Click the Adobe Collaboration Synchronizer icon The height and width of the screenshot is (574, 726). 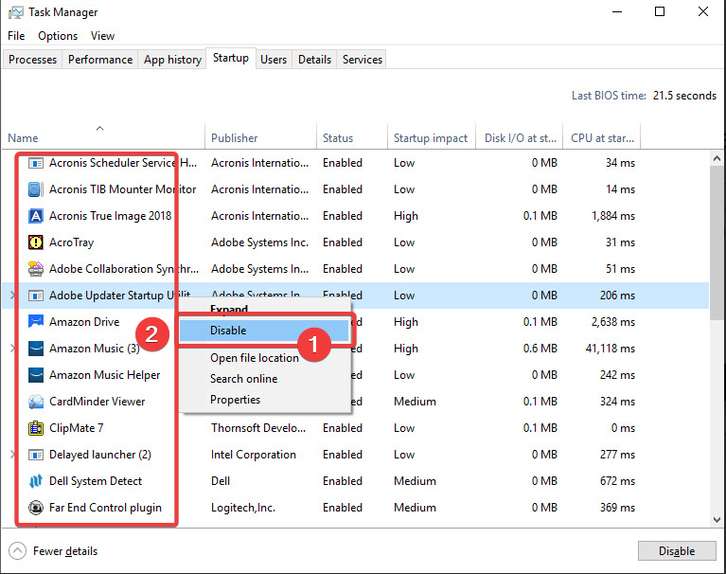click(36, 269)
